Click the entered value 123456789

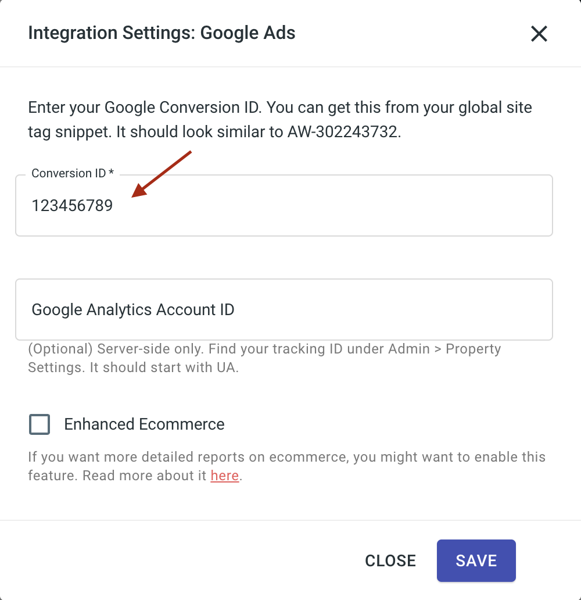coord(72,206)
